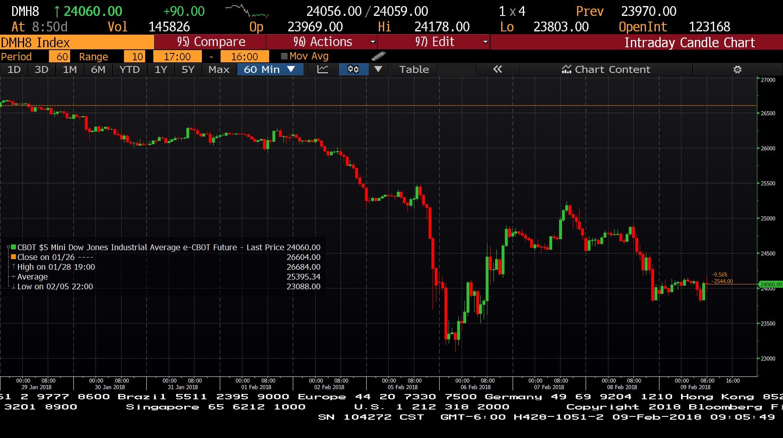Click the Chart Content icon
The width and height of the screenshot is (783, 438).
(566, 69)
